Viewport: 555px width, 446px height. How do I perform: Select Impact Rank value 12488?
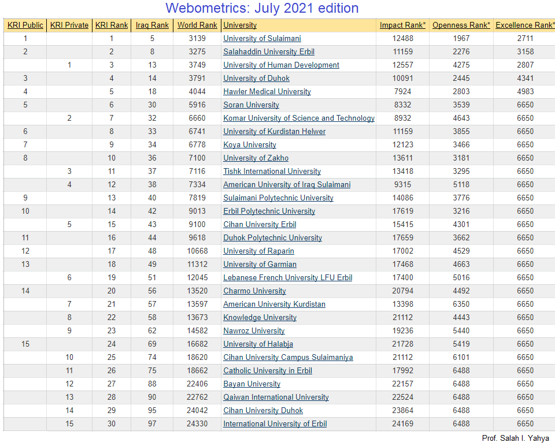click(402, 39)
